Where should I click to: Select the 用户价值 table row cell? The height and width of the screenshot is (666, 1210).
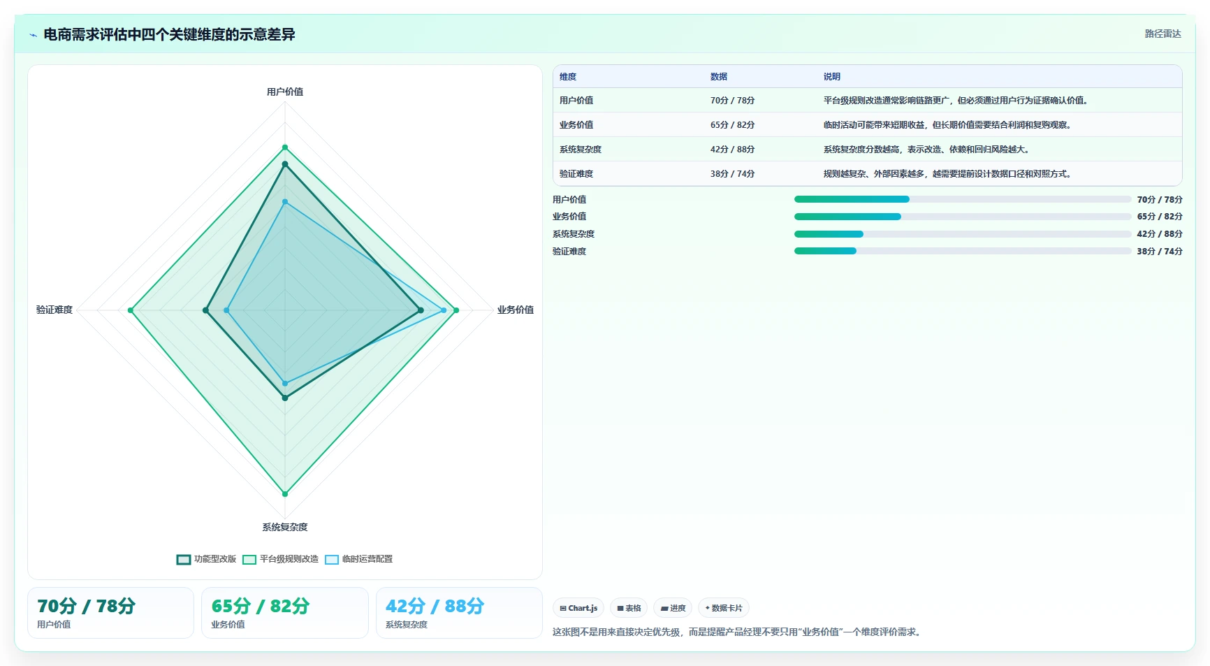576,101
